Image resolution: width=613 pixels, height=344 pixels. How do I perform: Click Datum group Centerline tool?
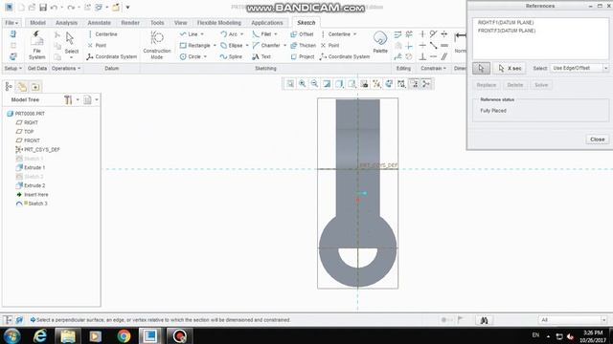102,34
